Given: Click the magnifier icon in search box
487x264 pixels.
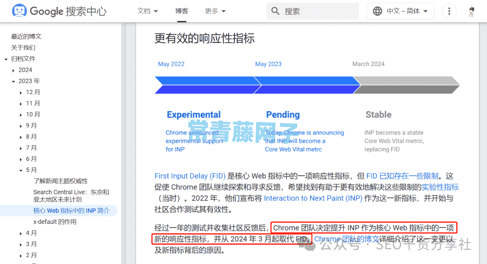Looking at the screenshot, I should 275,11.
